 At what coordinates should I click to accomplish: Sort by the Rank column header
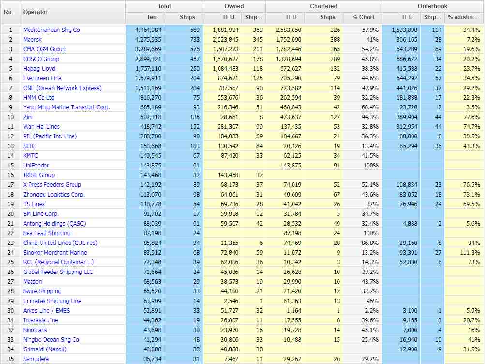point(10,12)
